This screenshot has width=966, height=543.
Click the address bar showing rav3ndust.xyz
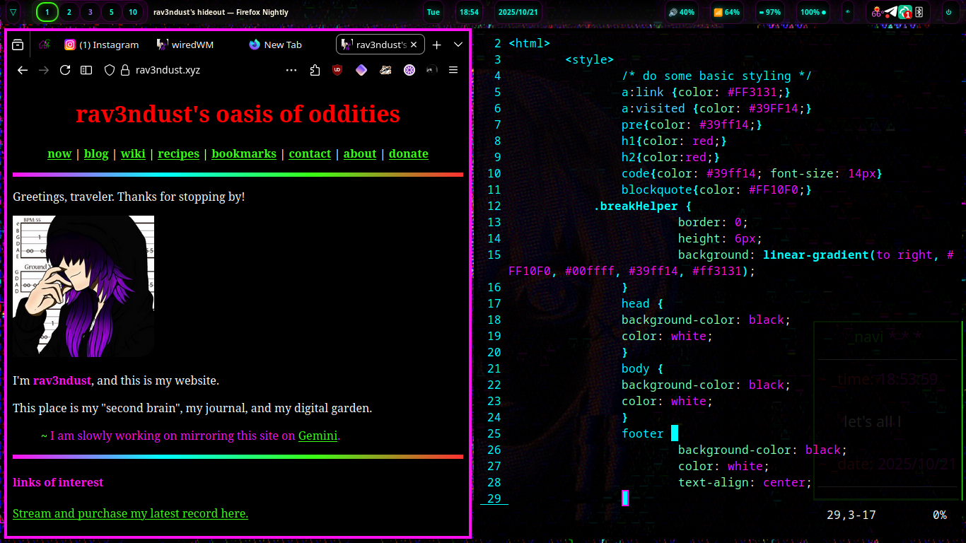170,70
